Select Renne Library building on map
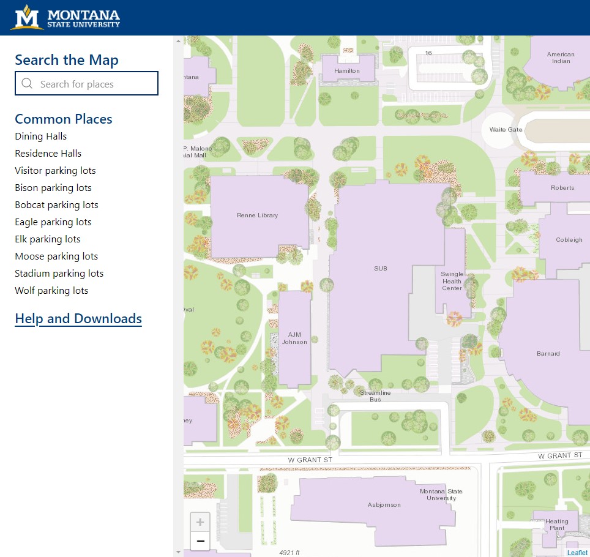The width and height of the screenshot is (590, 557). [x=259, y=217]
